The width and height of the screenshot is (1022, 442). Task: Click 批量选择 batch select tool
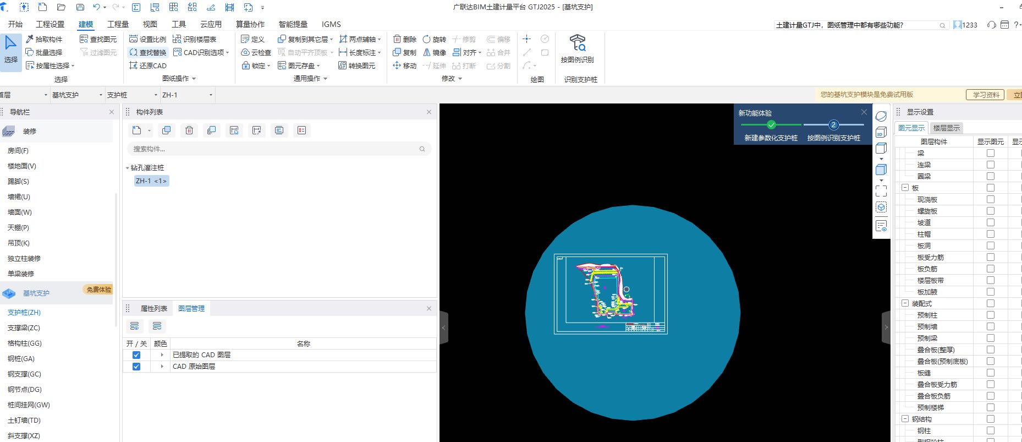coord(44,52)
